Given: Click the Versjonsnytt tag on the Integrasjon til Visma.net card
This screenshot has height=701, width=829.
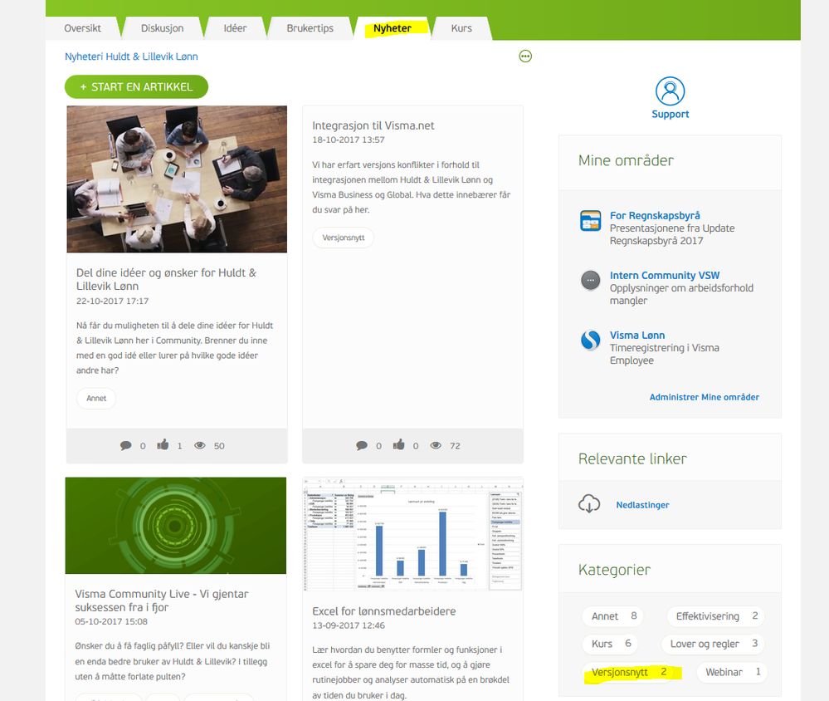Looking at the screenshot, I should (343, 238).
